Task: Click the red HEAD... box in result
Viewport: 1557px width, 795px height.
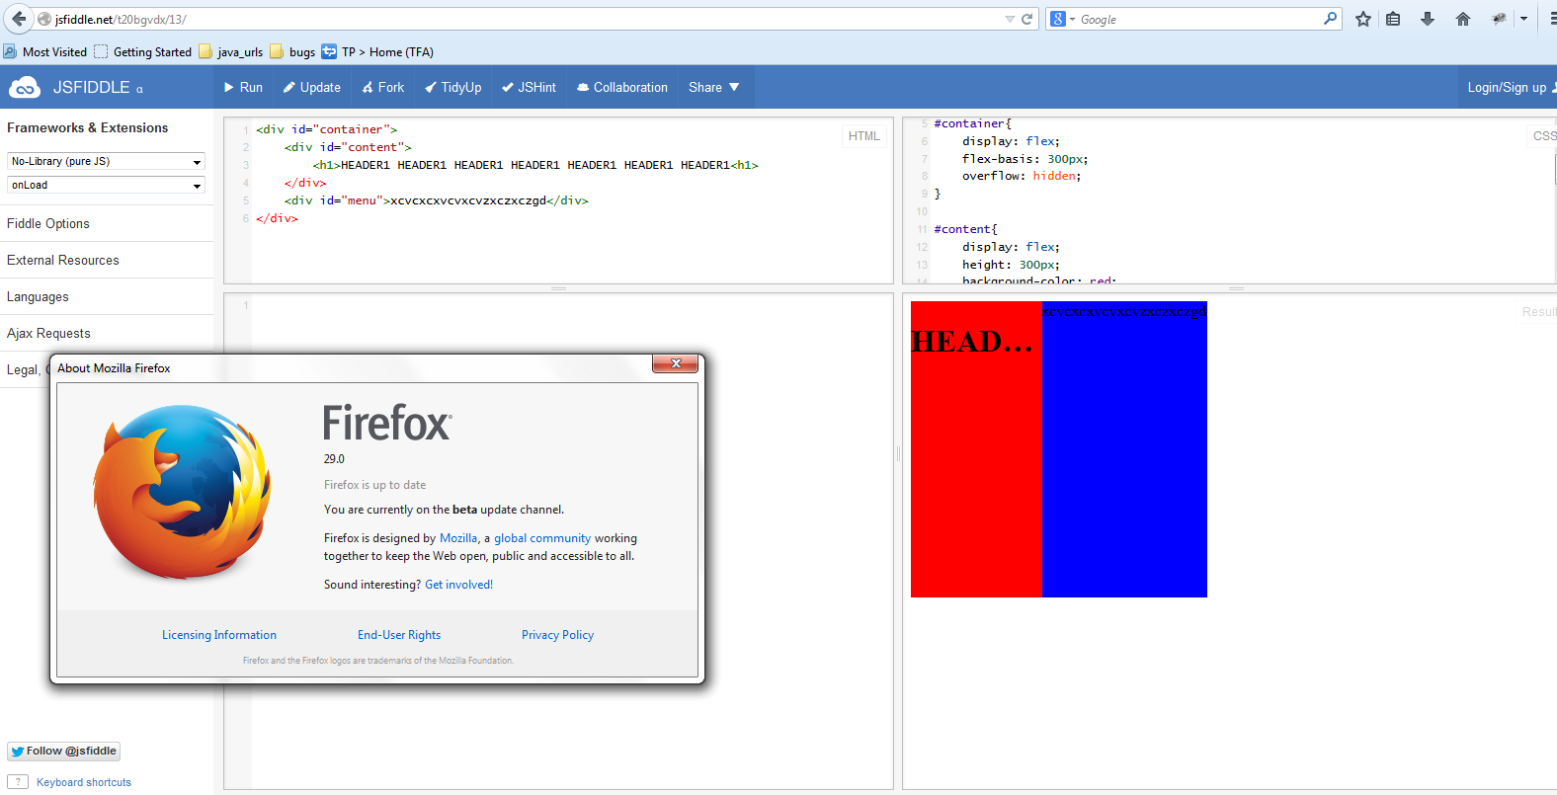Action: [x=976, y=449]
